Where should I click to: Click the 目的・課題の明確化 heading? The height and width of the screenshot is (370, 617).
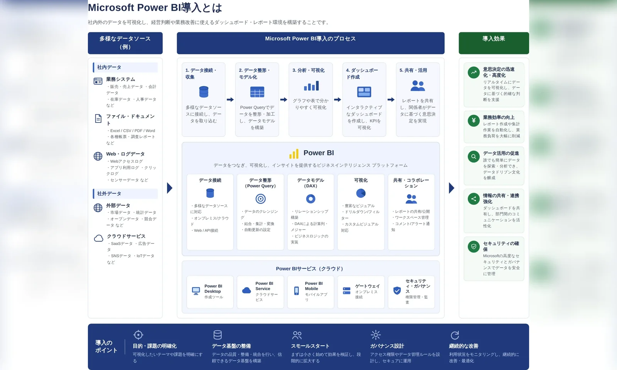155,346
